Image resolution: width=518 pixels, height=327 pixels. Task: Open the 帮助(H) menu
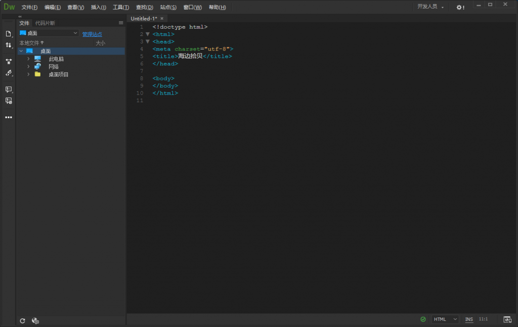(x=218, y=7)
